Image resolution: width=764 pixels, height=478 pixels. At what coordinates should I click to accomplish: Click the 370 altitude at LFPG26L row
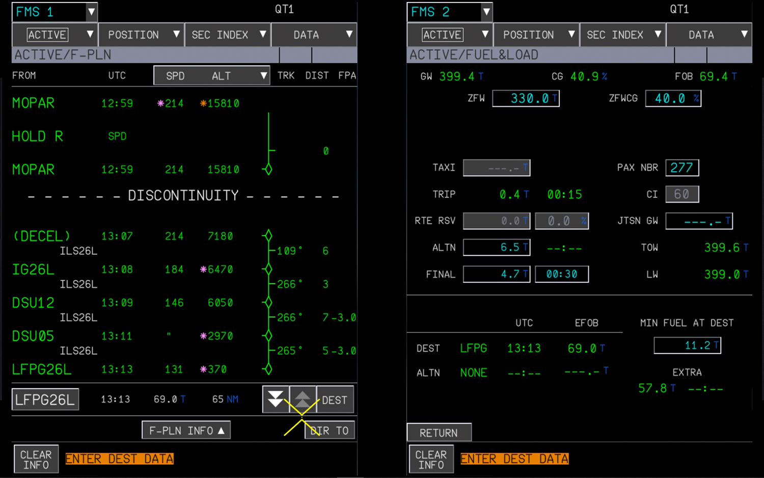(x=213, y=369)
